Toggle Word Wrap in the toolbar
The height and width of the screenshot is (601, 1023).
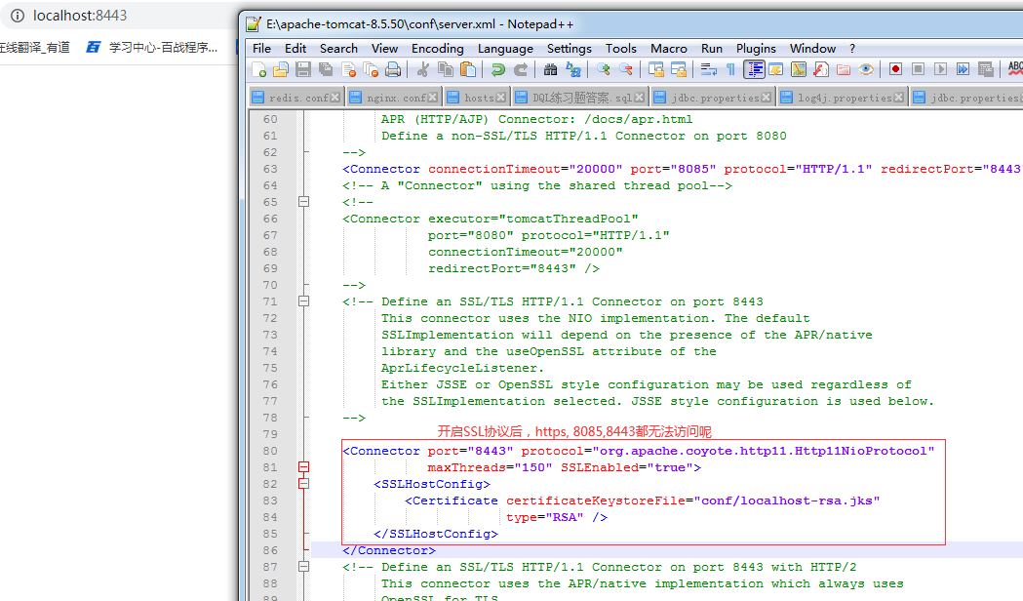[709, 69]
